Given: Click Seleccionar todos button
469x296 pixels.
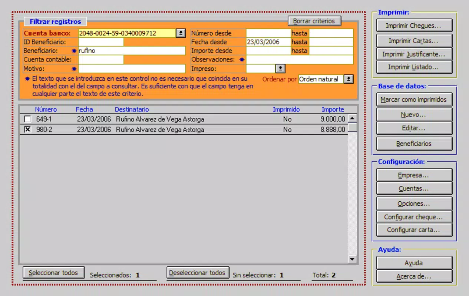Looking at the screenshot, I should point(54,273).
